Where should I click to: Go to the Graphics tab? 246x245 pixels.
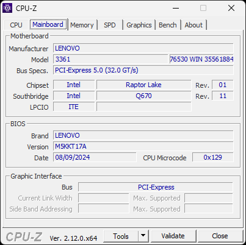click(139, 25)
